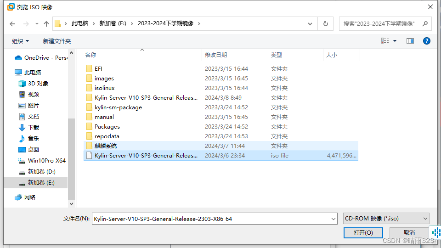Click the 取消 button
441x248 pixels.
409,232
